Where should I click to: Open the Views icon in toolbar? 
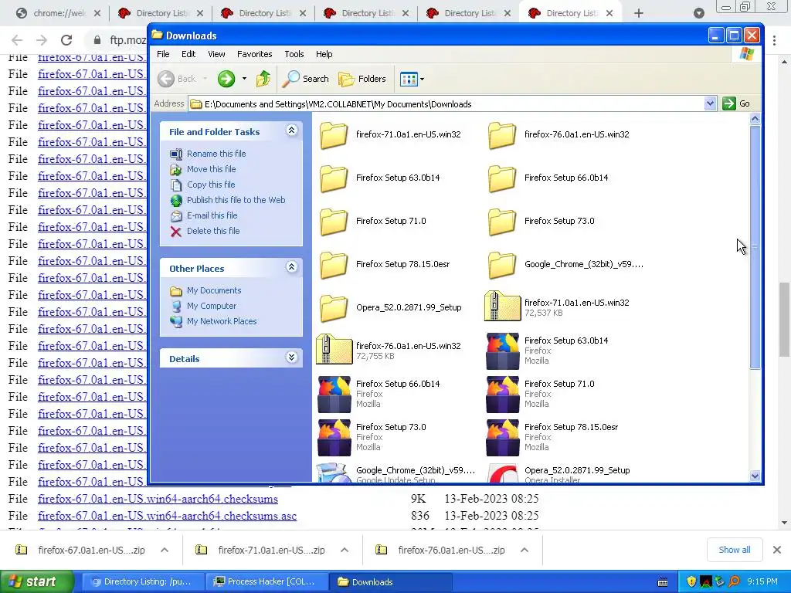[x=408, y=80]
